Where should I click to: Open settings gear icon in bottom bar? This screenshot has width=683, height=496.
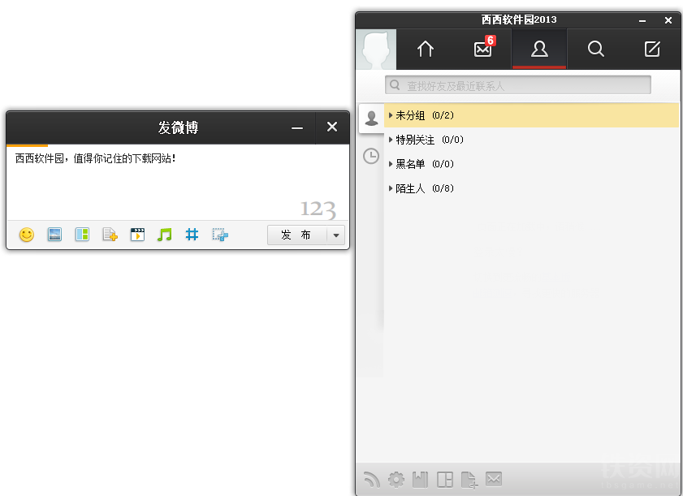coord(396,480)
